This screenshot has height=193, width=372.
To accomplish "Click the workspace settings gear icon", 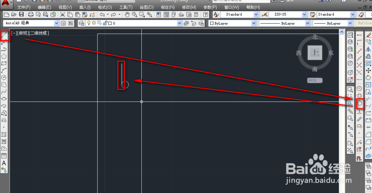I will pyautogui.click(x=63, y=23).
